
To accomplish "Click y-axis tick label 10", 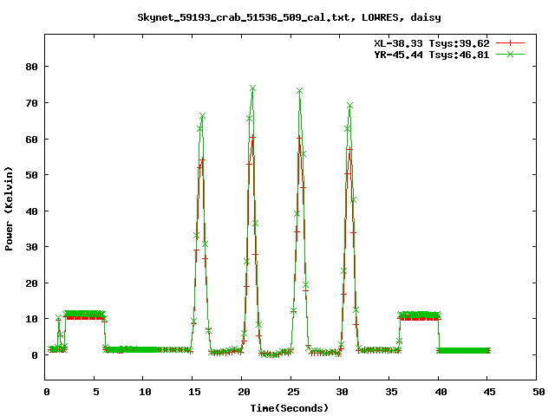I will (31, 319).
